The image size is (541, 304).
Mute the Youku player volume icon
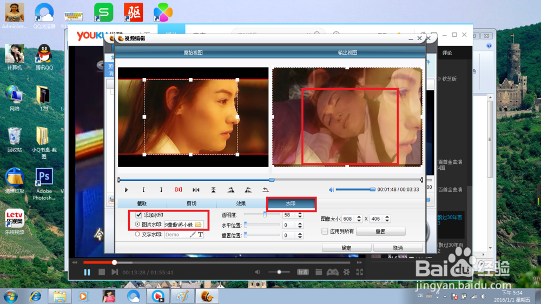[258, 272]
